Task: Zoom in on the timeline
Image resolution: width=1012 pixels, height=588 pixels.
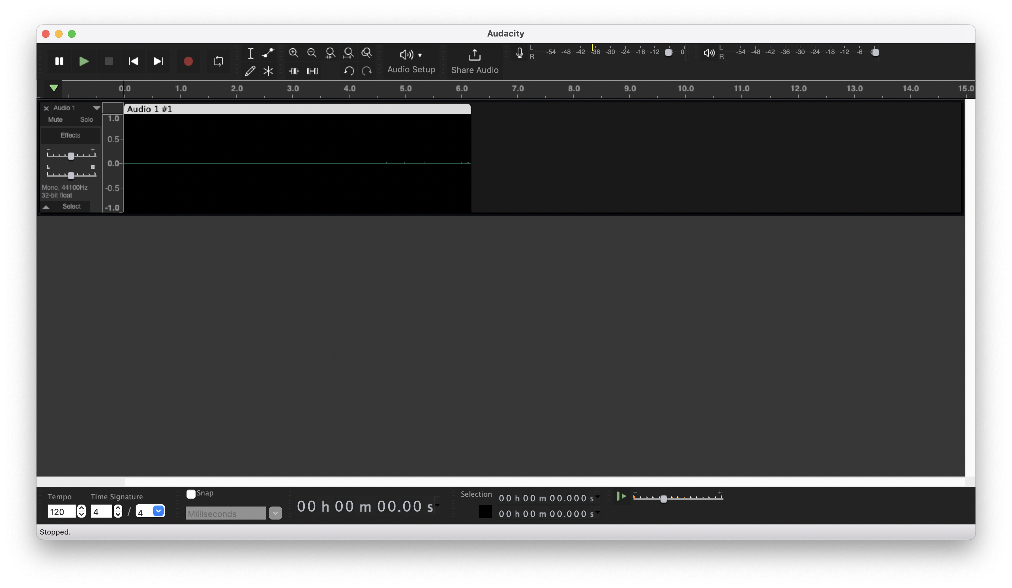Action: tap(293, 52)
